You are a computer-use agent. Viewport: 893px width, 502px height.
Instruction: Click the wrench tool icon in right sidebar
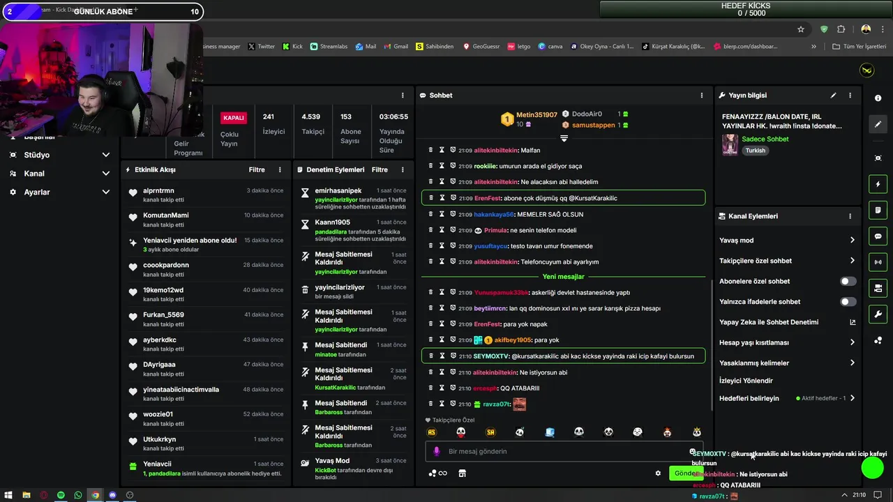click(x=878, y=314)
